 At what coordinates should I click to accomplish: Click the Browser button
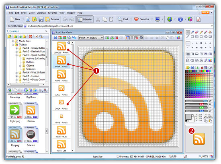52,19
